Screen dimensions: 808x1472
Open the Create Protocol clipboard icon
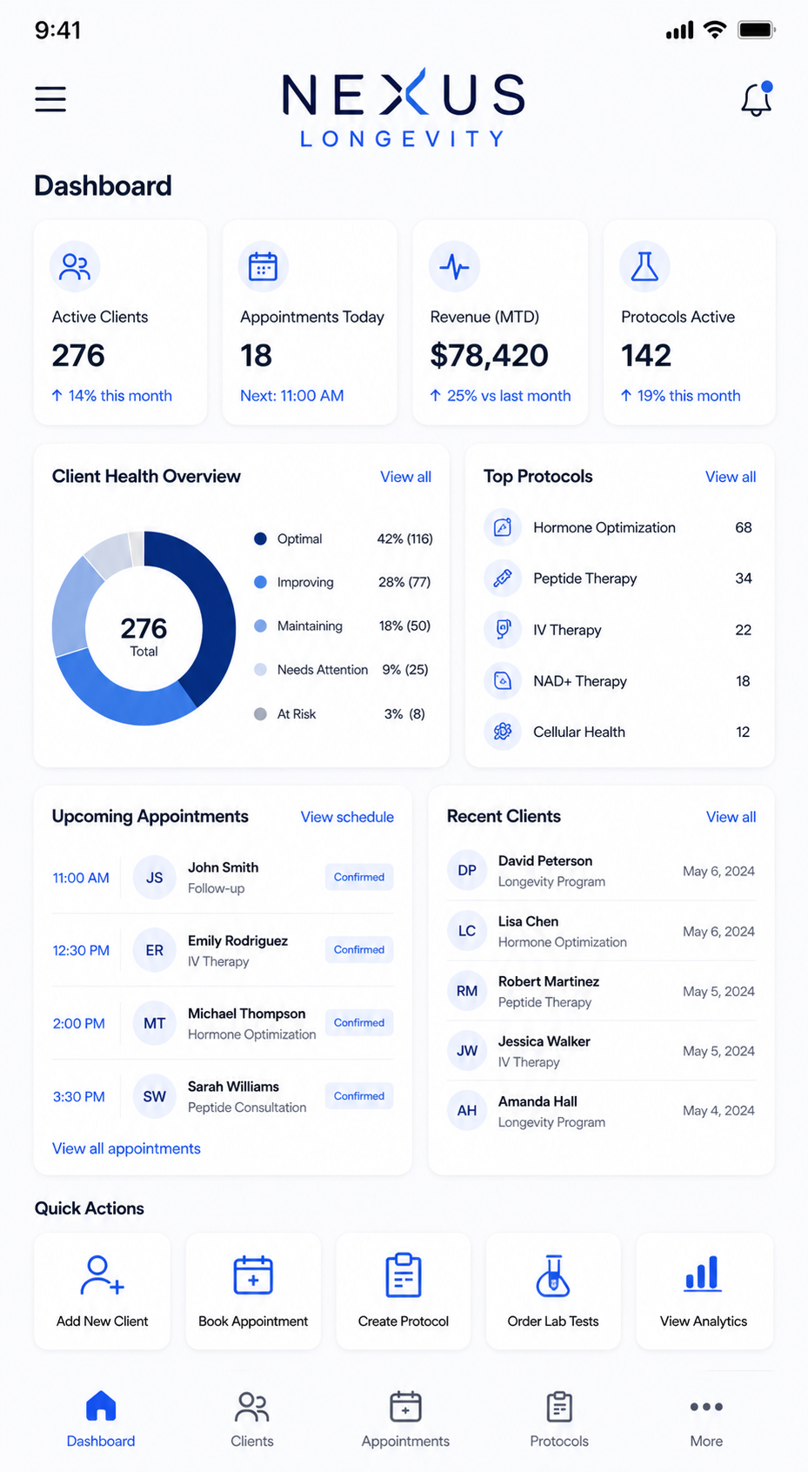coord(404,1275)
